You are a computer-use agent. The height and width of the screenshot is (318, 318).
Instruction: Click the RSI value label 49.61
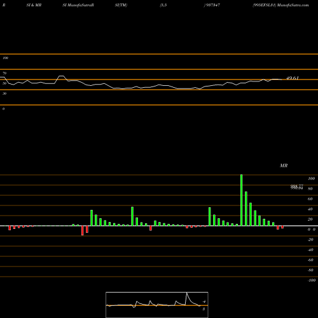(293, 78)
